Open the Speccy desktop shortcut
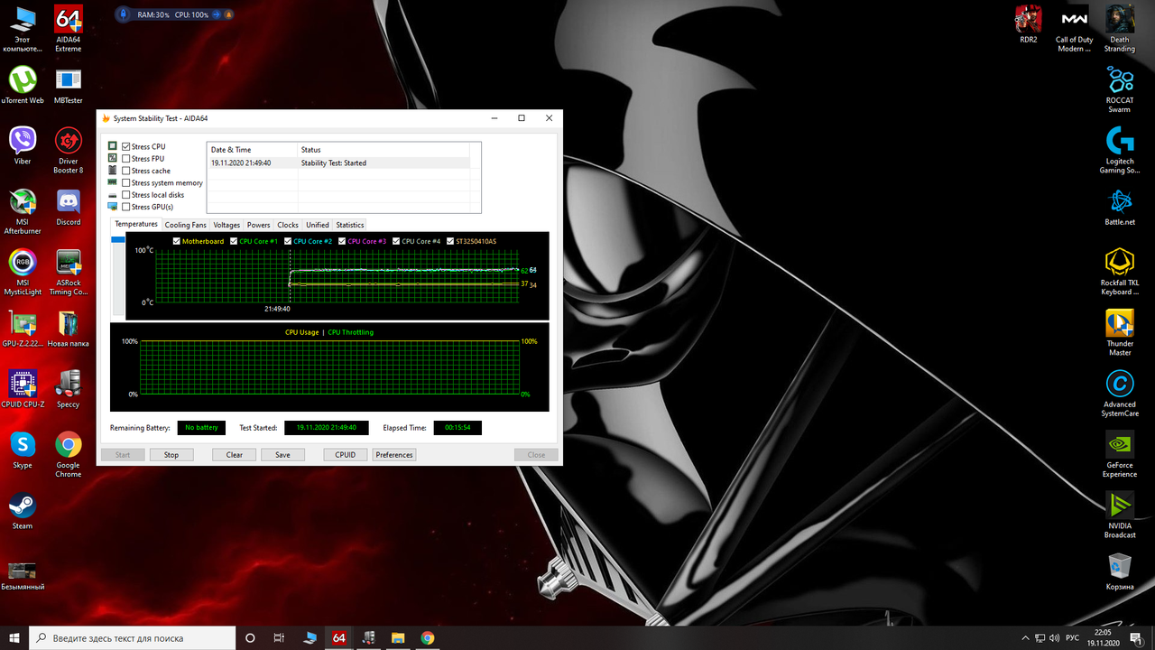Viewport: 1155px width, 650px height. click(68, 388)
